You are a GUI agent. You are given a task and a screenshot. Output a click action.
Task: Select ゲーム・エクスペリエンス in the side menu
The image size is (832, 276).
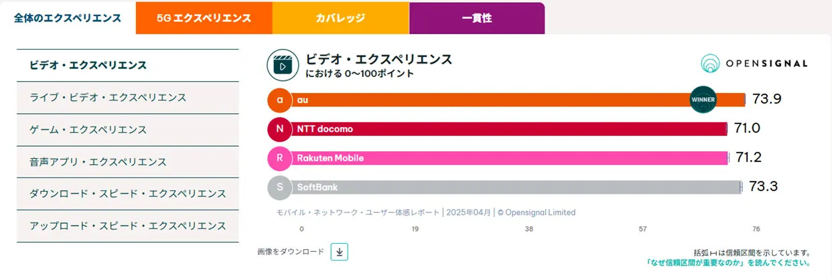(x=88, y=130)
